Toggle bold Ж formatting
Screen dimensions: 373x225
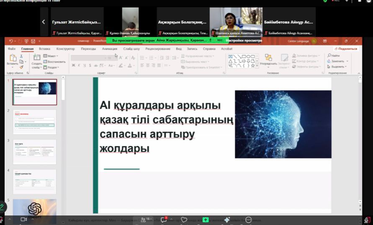tap(73, 65)
